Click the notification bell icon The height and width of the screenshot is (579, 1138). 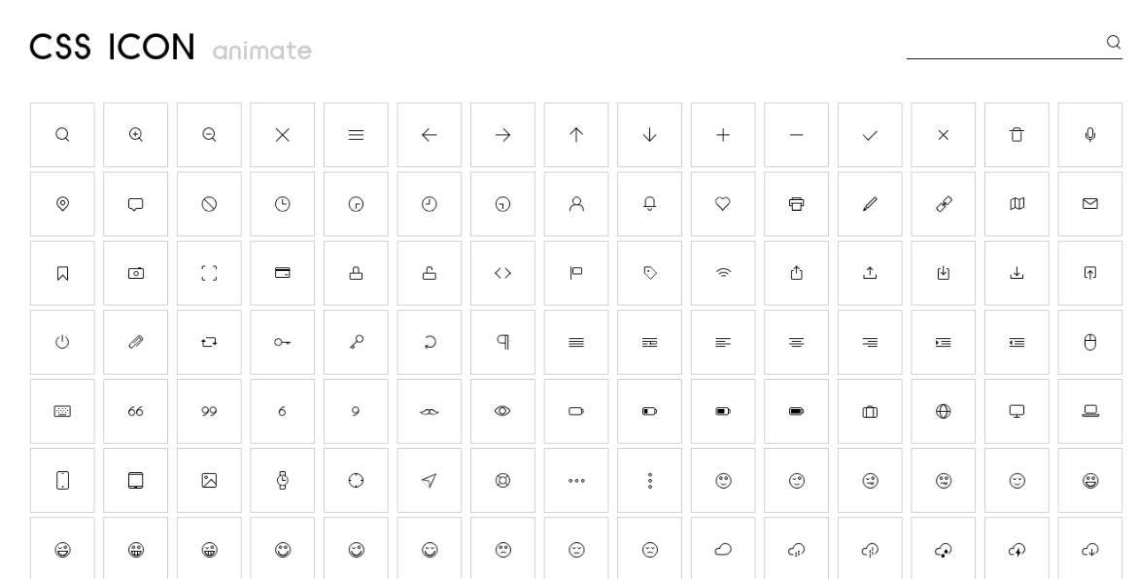650,204
